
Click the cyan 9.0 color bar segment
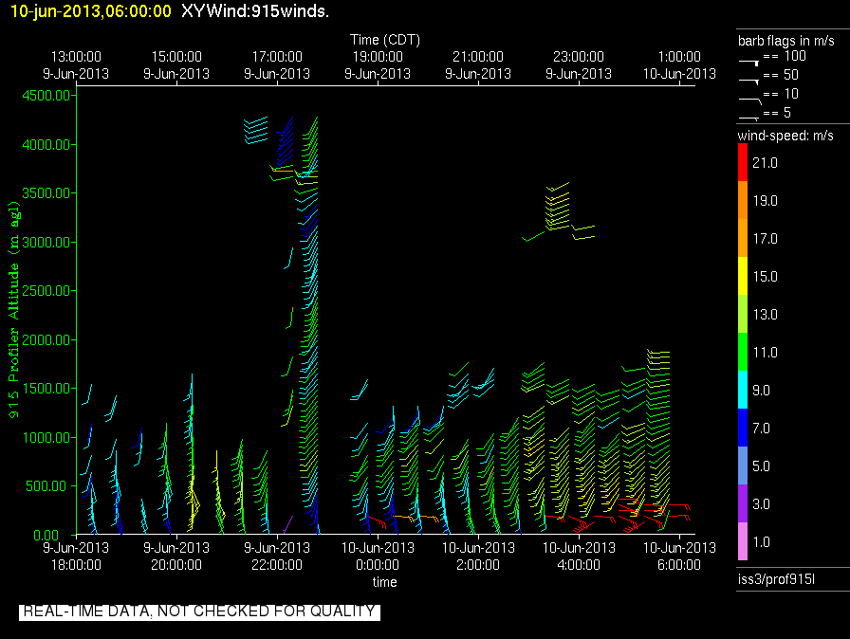pos(743,390)
